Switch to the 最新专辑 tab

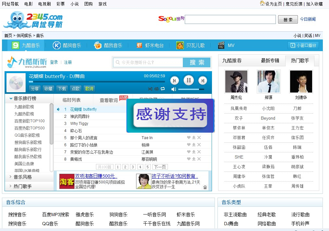270,61
